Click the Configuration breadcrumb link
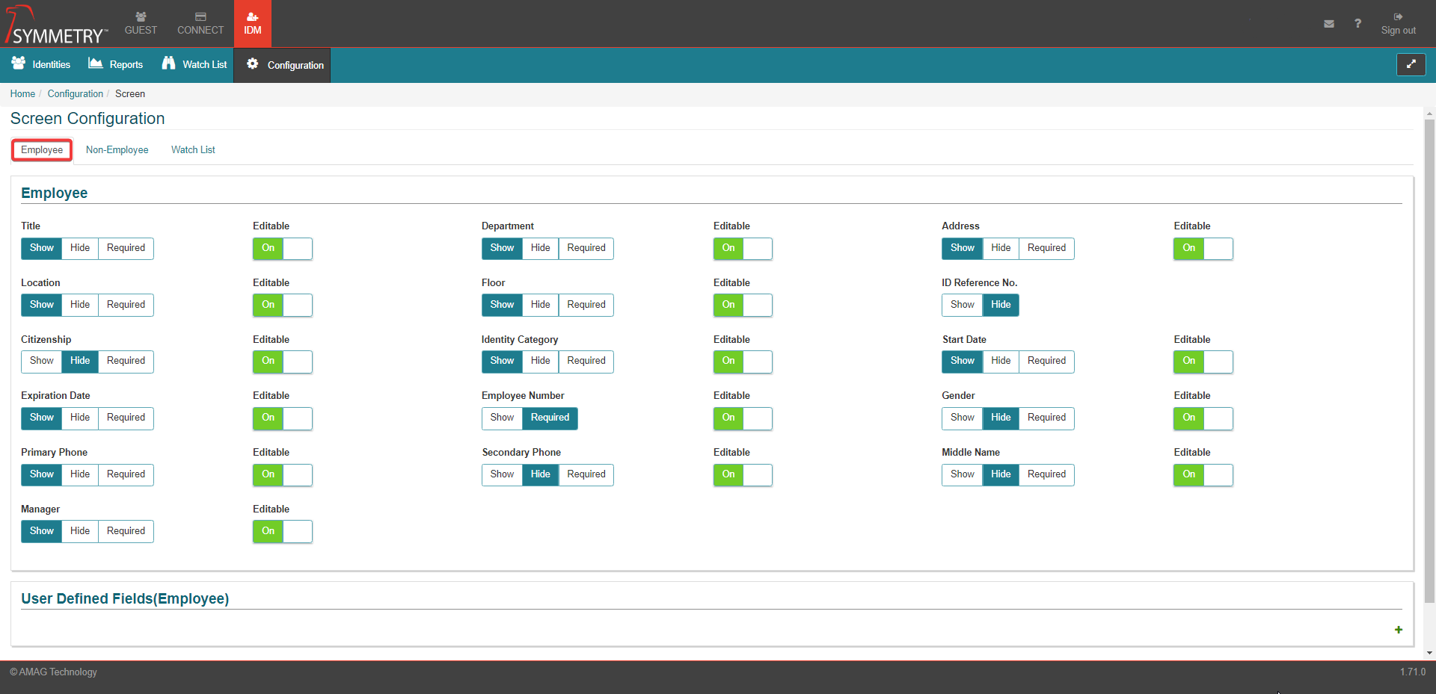Image resolution: width=1436 pixels, height=694 pixels. tap(76, 94)
